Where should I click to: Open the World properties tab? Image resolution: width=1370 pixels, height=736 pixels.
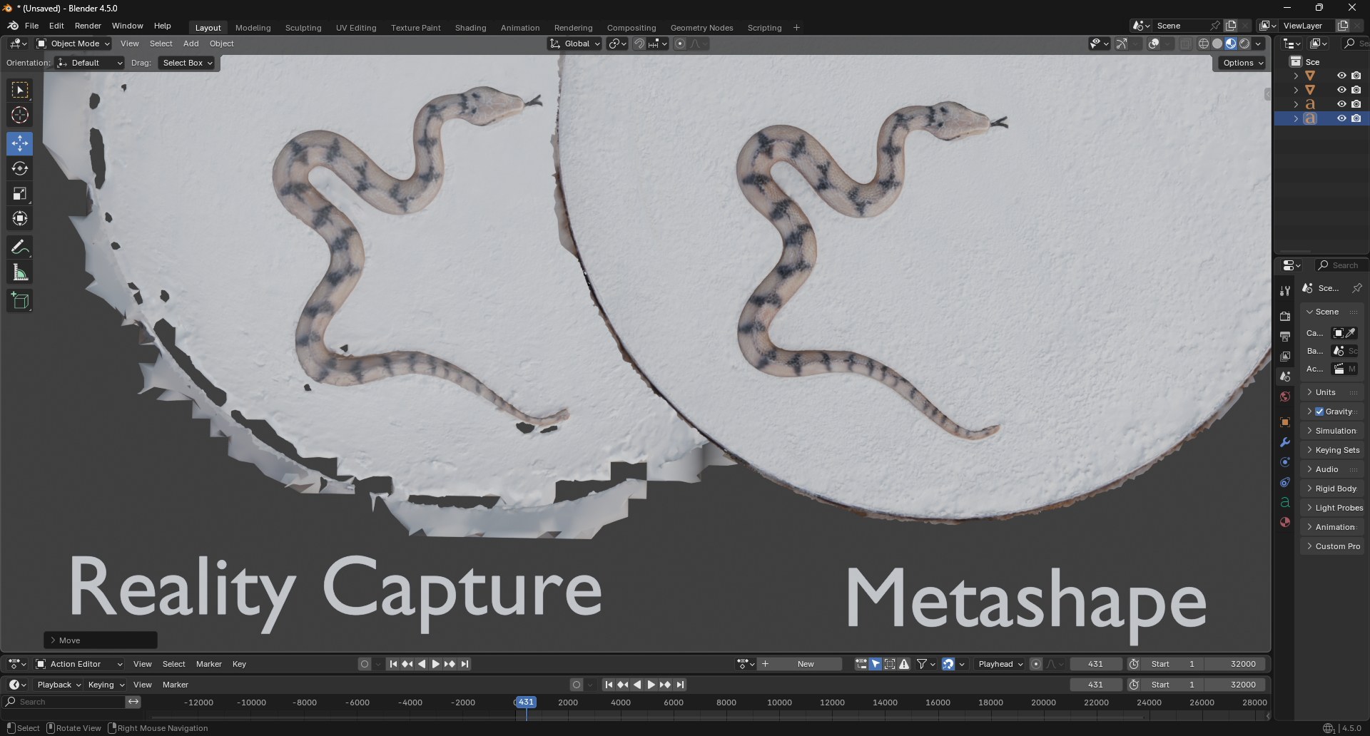1285,397
